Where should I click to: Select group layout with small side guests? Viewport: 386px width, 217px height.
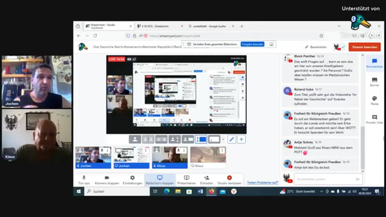(x=175, y=139)
